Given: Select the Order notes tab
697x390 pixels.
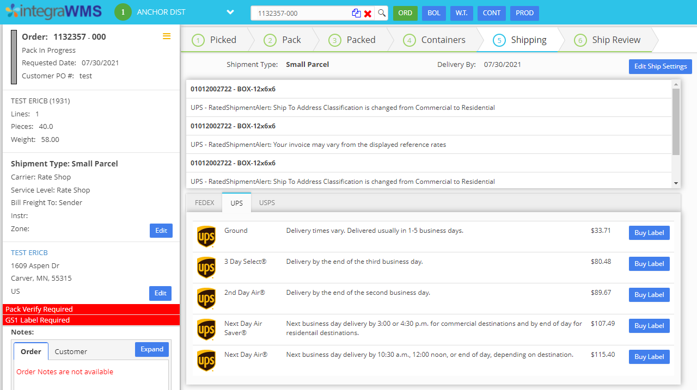Looking at the screenshot, I should click(31, 351).
